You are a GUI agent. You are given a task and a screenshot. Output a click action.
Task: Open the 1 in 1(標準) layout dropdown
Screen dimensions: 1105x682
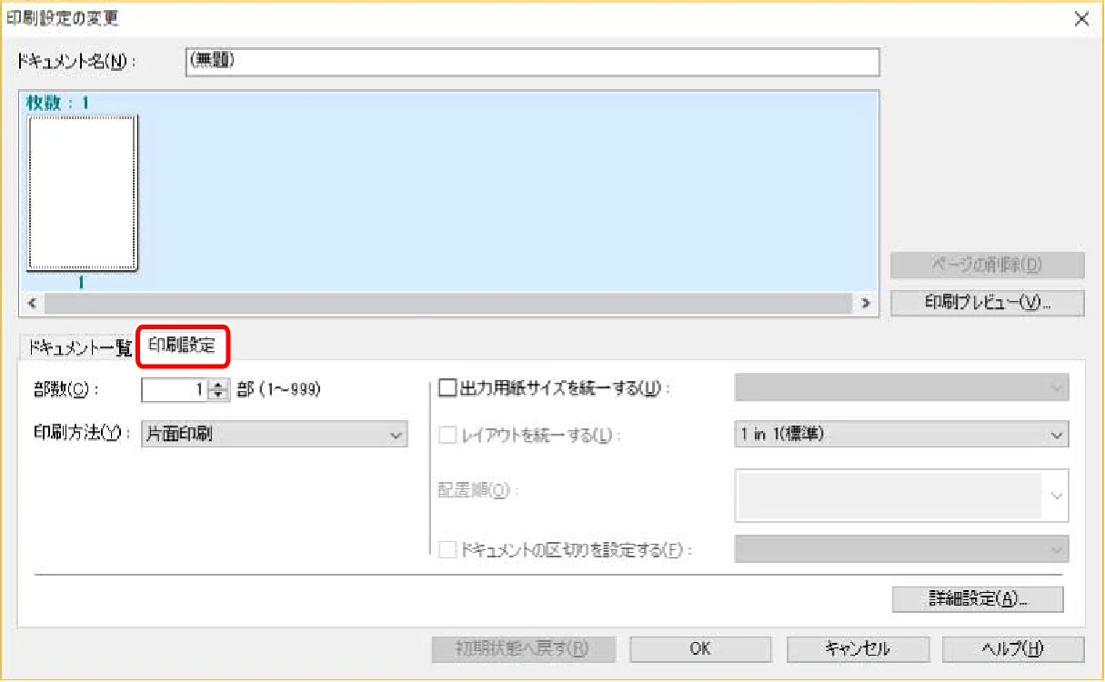901,435
